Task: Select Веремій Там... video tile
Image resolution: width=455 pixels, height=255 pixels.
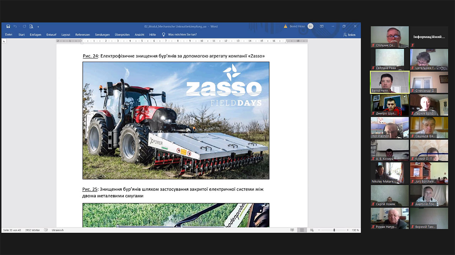Action: coord(429,218)
